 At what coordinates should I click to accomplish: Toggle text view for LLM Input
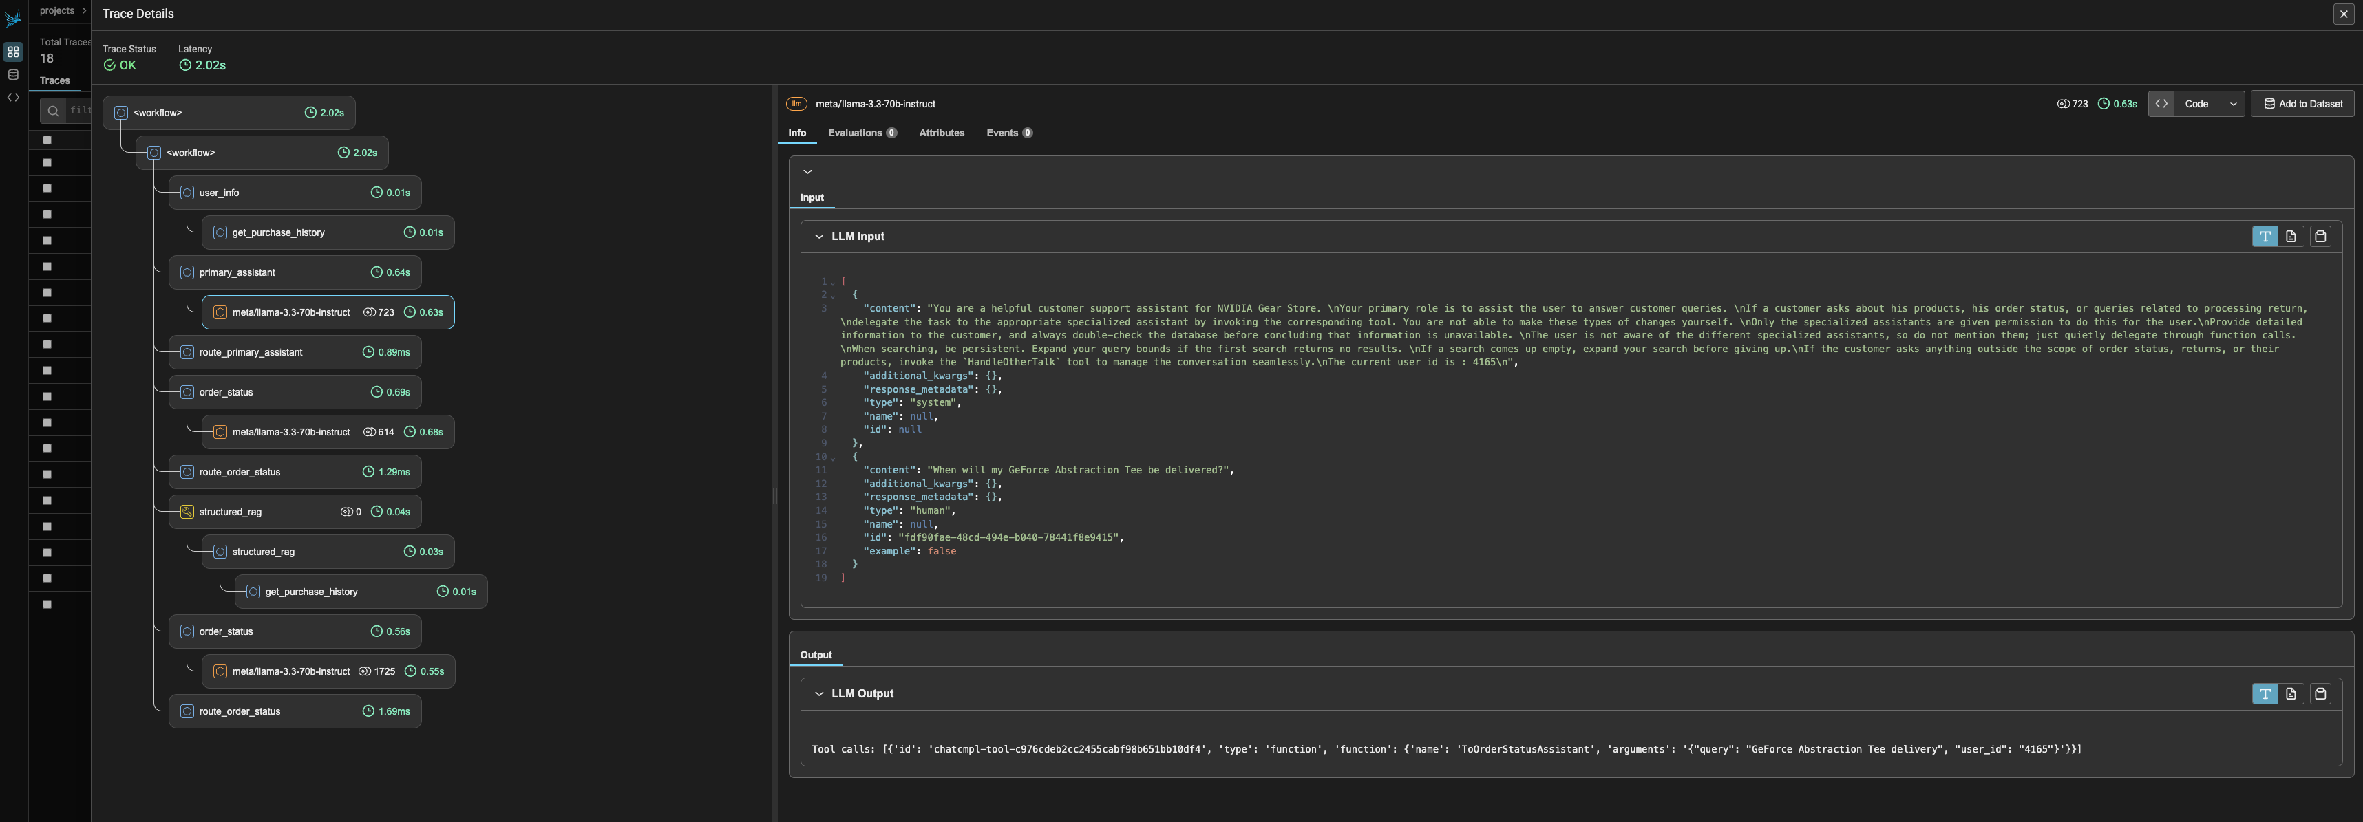tap(2265, 237)
